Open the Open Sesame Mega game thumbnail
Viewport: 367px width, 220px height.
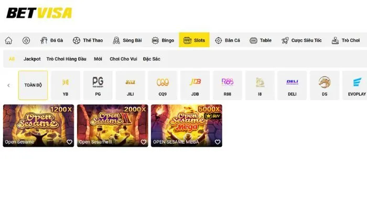pos(186,123)
